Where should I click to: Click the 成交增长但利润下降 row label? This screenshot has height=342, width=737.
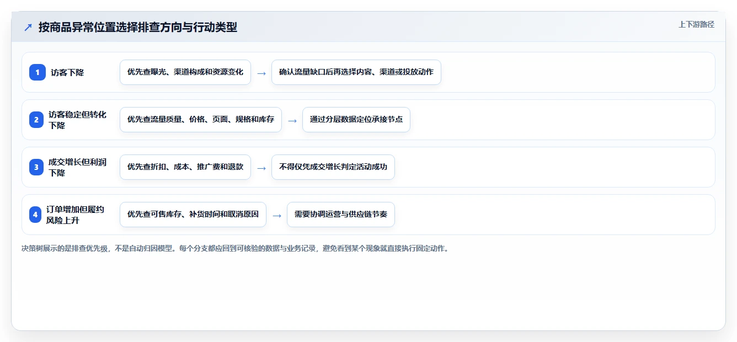(78, 167)
